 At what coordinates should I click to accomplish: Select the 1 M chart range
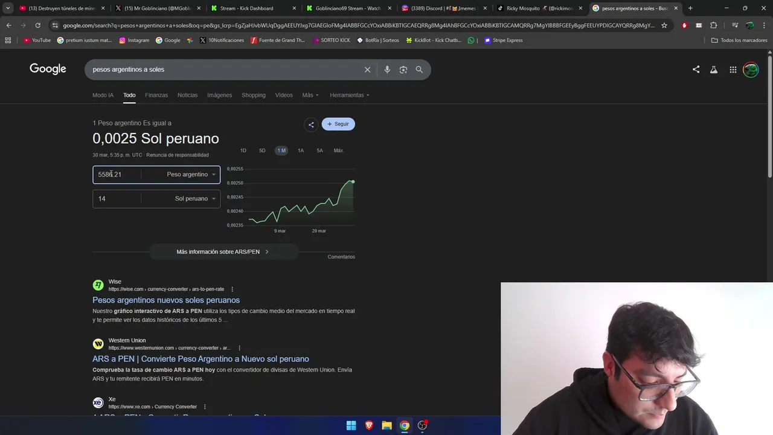281,150
